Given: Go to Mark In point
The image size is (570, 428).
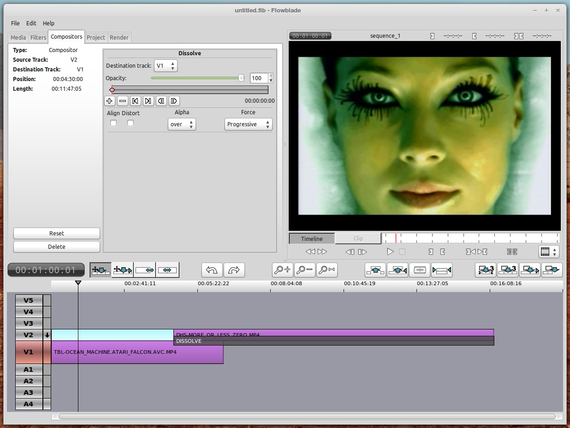Looking at the screenshot, I should click(x=470, y=252).
